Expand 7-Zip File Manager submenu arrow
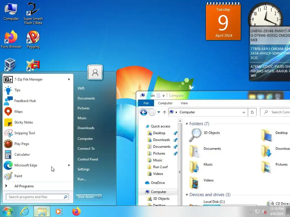 [x=69, y=79]
